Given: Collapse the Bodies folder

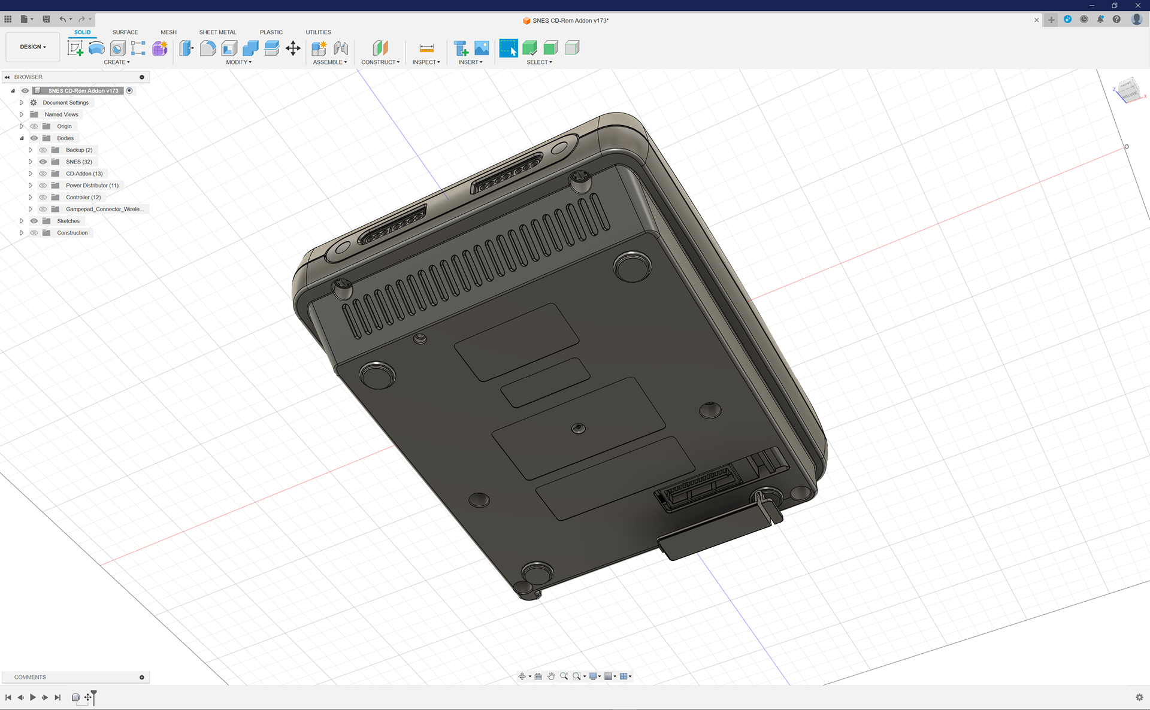Looking at the screenshot, I should pyautogui.click(x=22, y=138).
